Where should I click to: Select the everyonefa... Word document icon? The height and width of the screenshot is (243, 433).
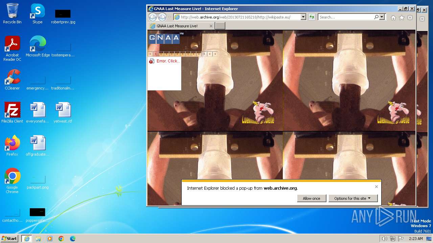(x=38, y=113)
